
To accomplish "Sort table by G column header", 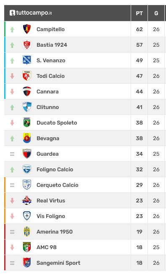I will point(156,13).
